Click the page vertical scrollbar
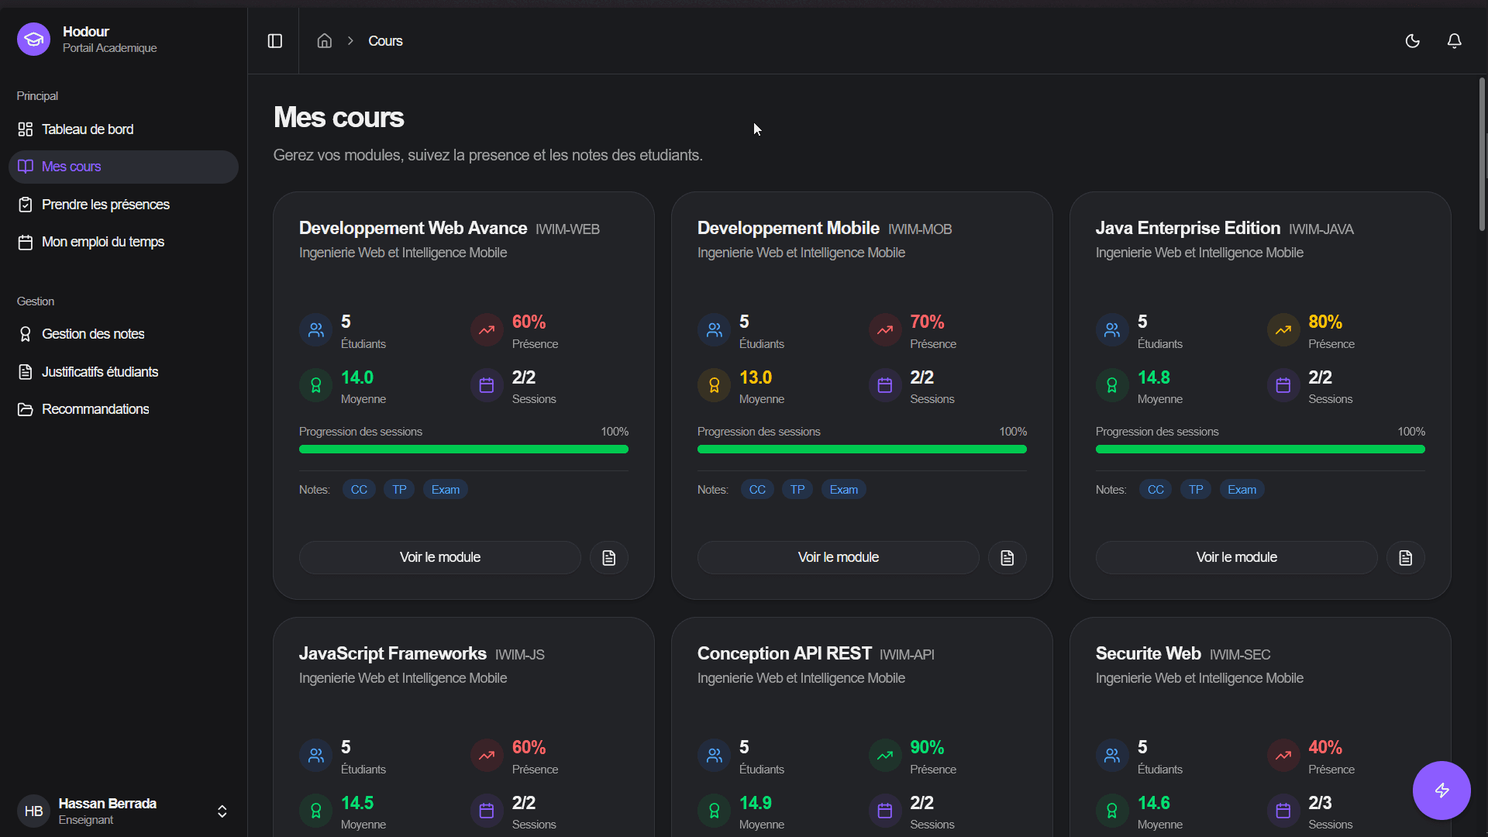Viewport: 1488px width, 837px height. pyautogui.click(x=1482, y=155)
